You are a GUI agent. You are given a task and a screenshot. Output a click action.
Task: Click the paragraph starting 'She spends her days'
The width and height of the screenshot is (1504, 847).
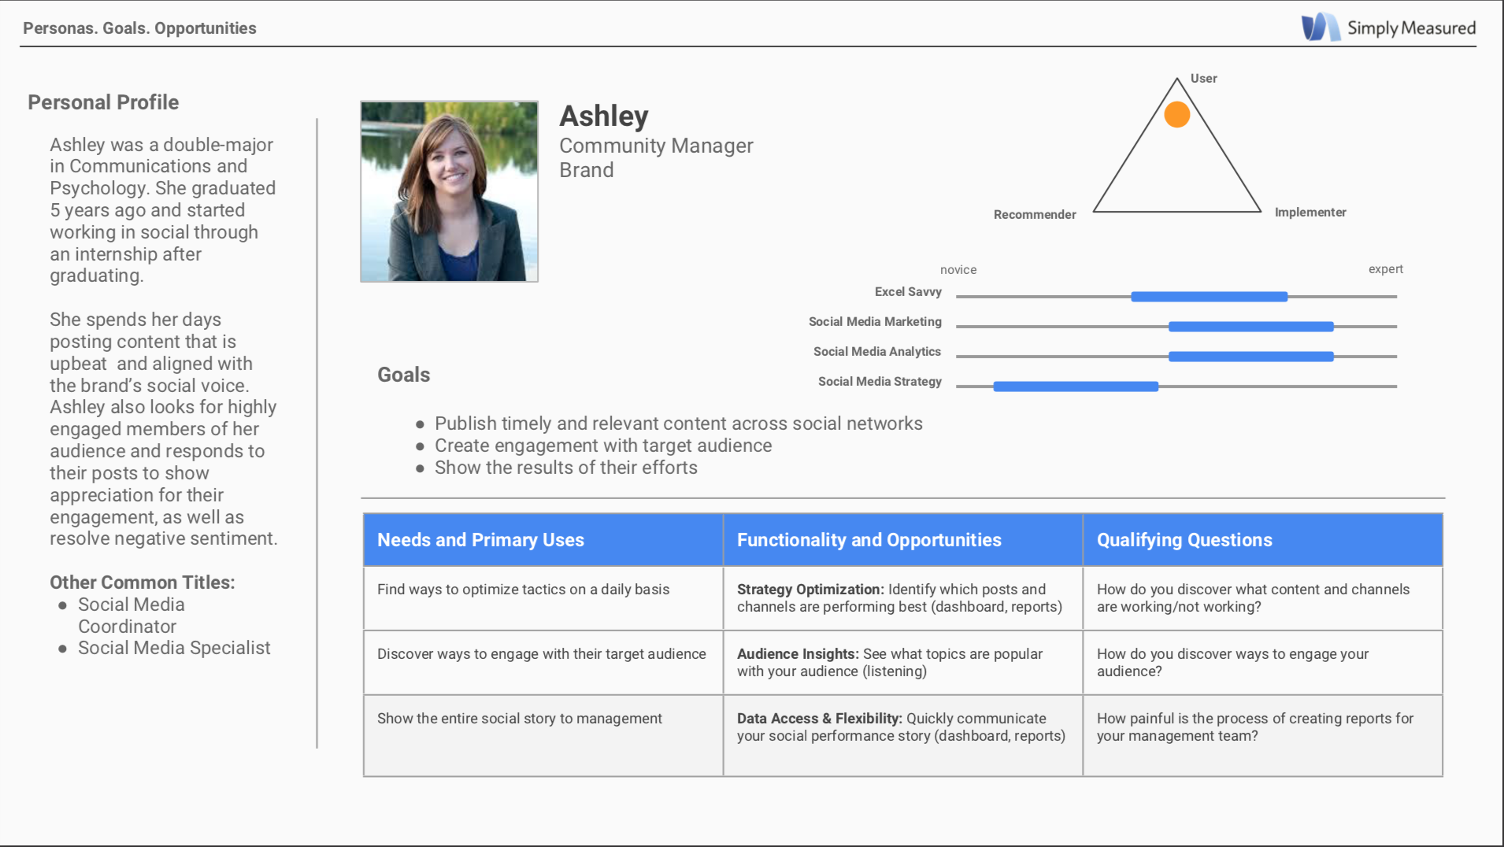pos(164,429)
